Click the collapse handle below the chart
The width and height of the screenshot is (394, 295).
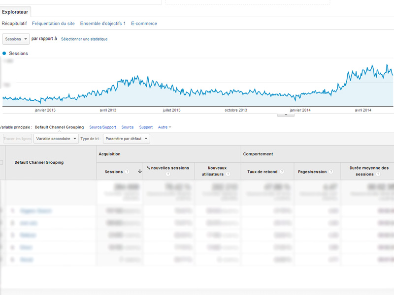(286, 115)
